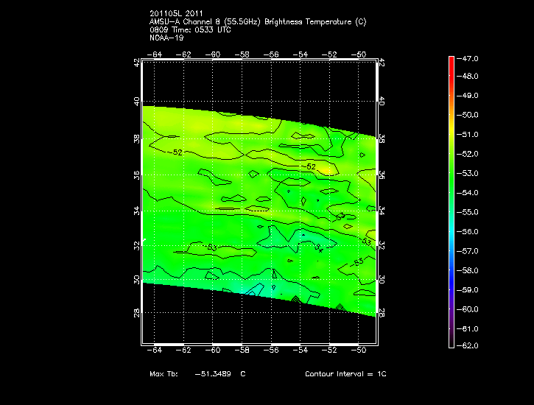Click the Contour Interval = 1C text
534x405 pixels.
pos(345,374)
